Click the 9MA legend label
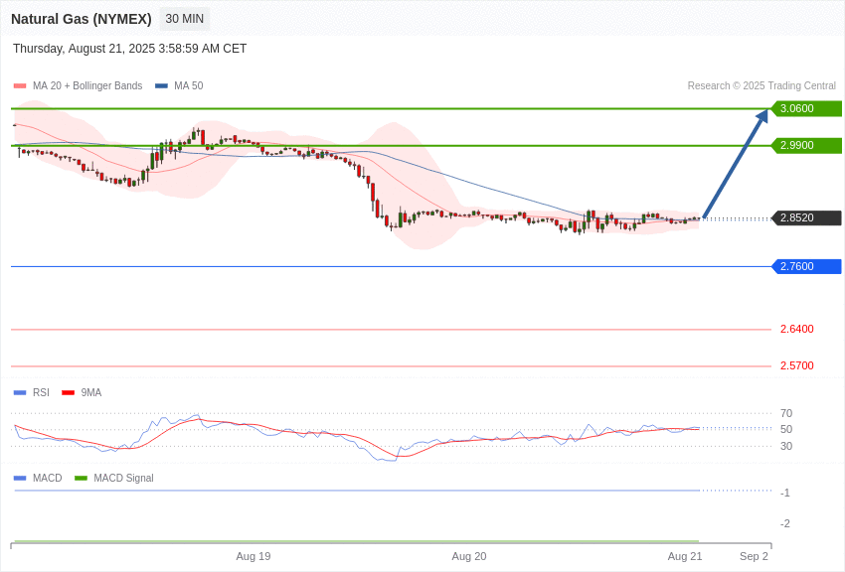 pos(91,392)
